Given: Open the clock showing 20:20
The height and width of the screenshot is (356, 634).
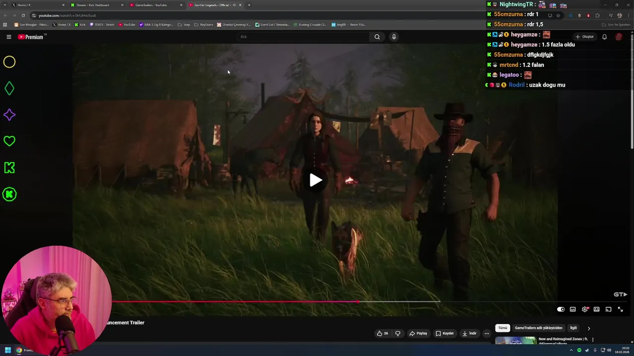Looking at the screenshot, I should coord(622,350).
